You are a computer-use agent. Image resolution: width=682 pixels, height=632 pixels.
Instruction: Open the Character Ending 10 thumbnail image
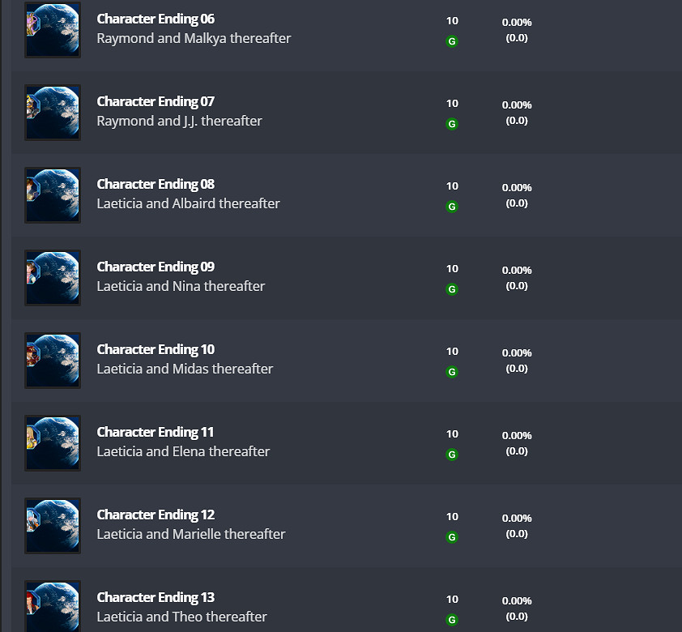coord(53,361)
